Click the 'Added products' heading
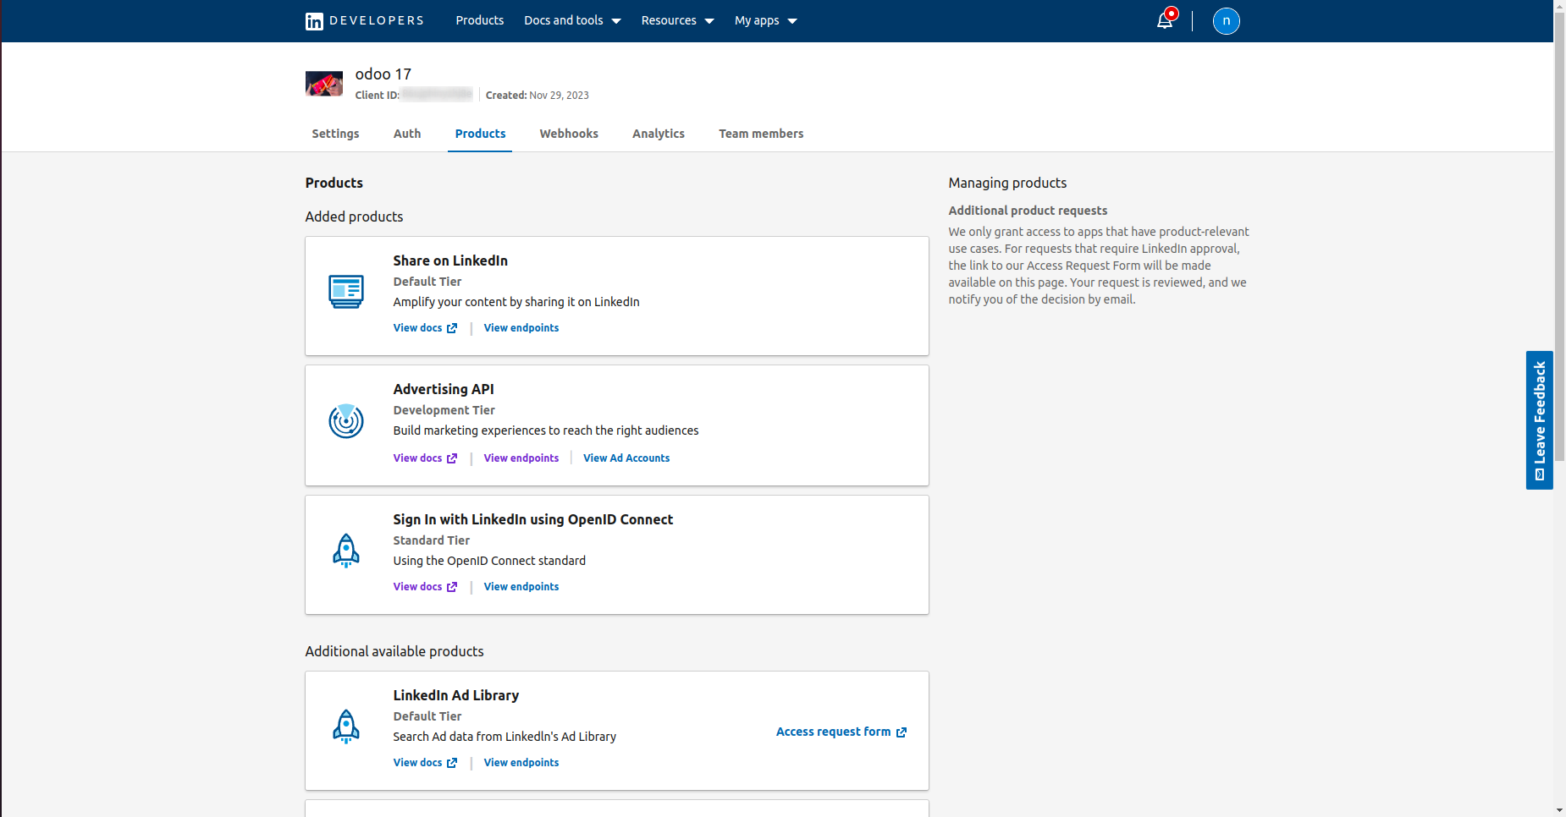The height and width of the screenshot is (817, 1566). pos(354,217)
